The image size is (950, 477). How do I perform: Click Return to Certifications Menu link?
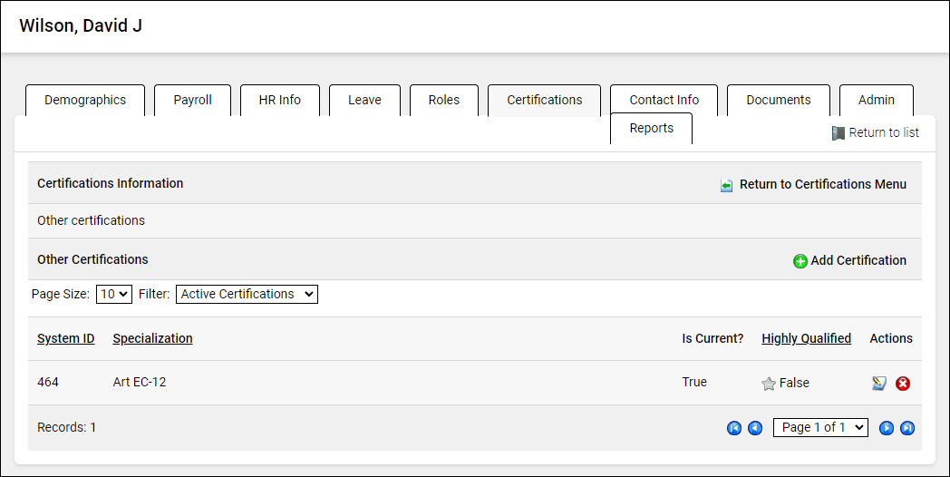click(x=822, y=184)
